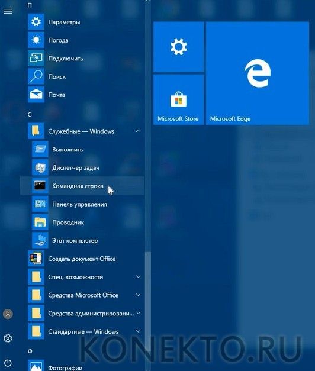Viewport: 315px width, 371px height.
Task: Open Панель управления entry
Action: pos(82,204)
